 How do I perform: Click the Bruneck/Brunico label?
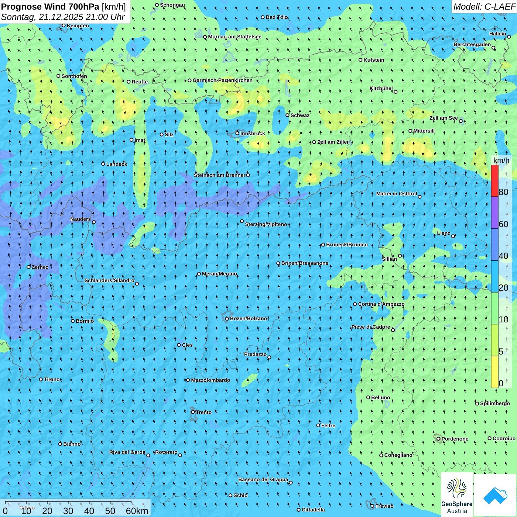(x=347, y=244)
